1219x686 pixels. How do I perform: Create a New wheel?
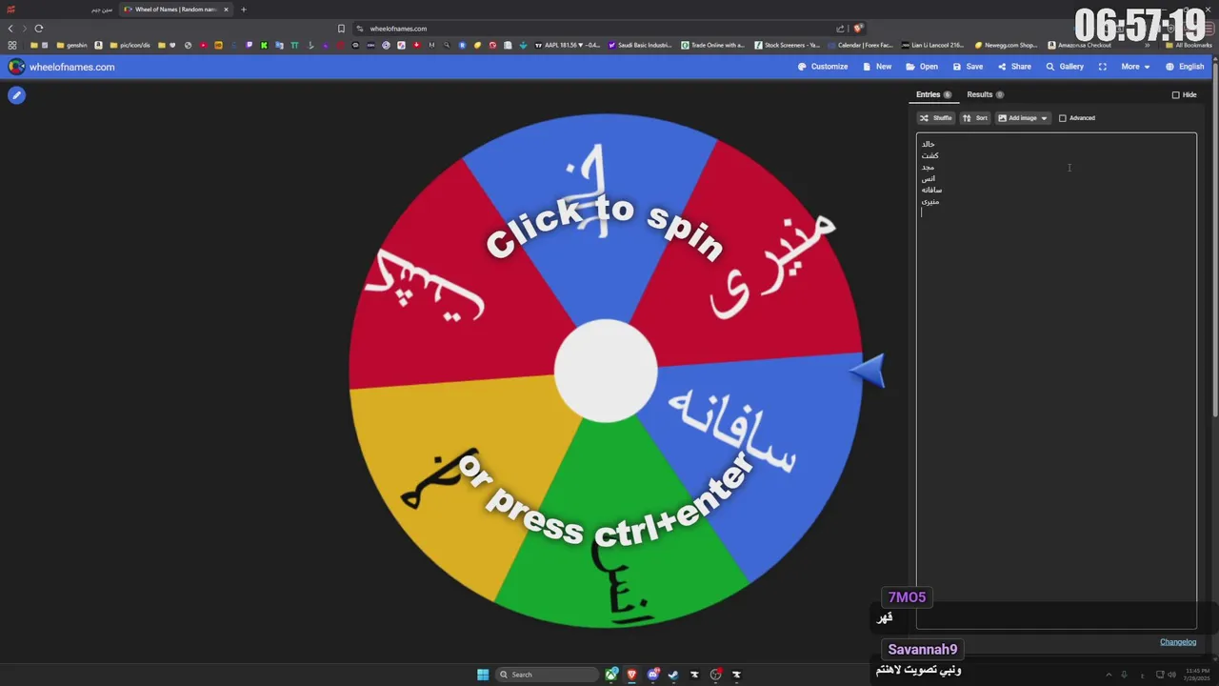(877, 67)
